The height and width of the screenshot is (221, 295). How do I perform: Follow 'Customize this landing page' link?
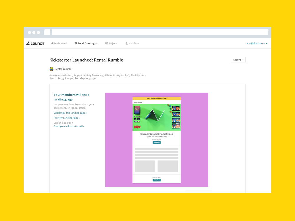pyautogui.click(x=71, y=113)
